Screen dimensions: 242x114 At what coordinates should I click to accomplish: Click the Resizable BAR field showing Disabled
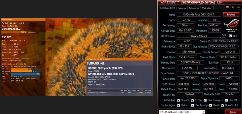point(230,94)
